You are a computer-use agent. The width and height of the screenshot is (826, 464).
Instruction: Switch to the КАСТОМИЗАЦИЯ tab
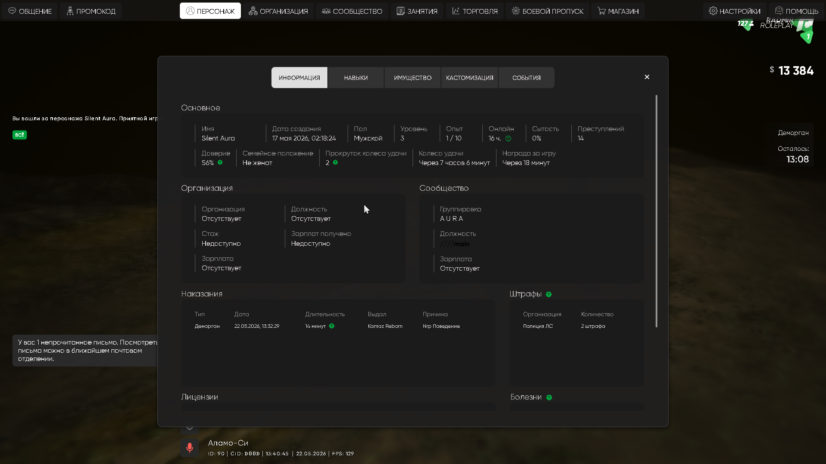coord(469,78)
